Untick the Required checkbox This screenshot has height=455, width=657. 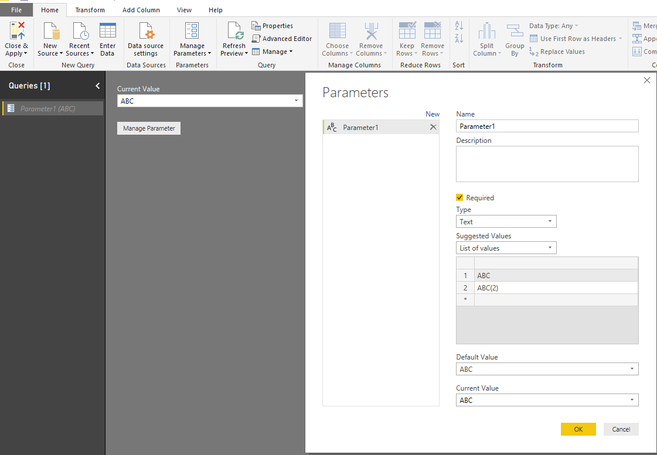[459, 197]
